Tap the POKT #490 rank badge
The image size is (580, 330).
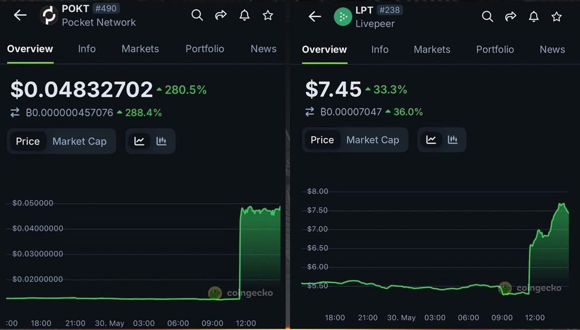click(x=106, y=8)
